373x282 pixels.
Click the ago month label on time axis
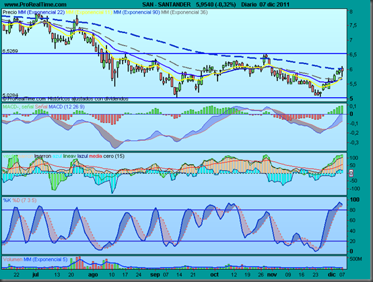93,275
